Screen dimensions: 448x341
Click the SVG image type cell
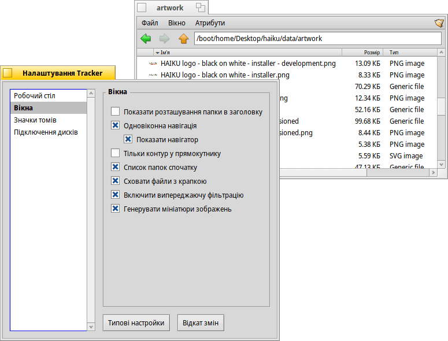pos(406,156)
